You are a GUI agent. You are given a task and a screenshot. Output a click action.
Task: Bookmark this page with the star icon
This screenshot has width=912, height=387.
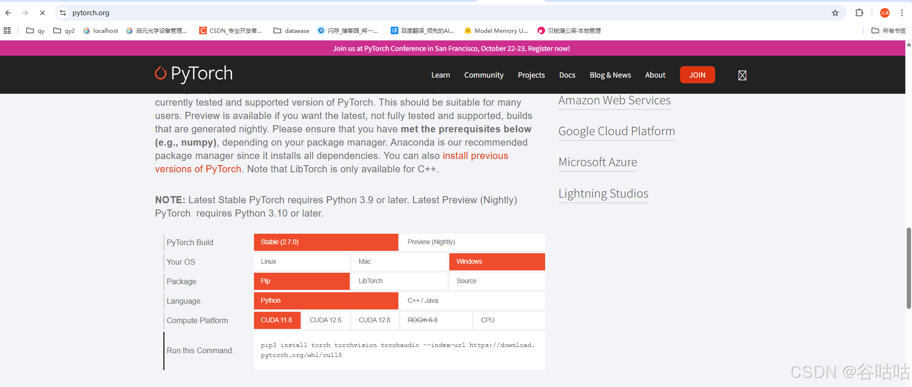pos(835,13)
